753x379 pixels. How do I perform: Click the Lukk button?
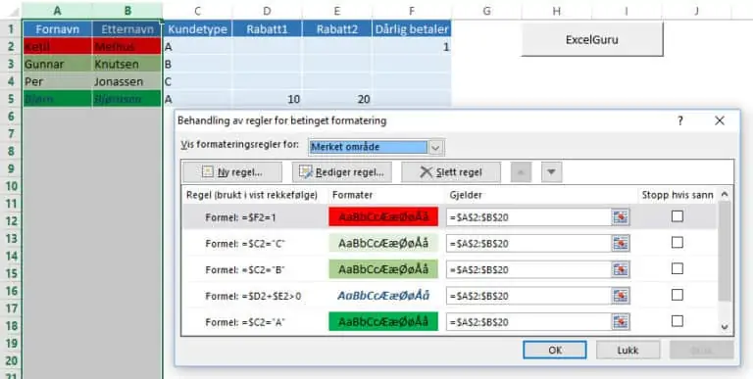(x=628, y=351)
